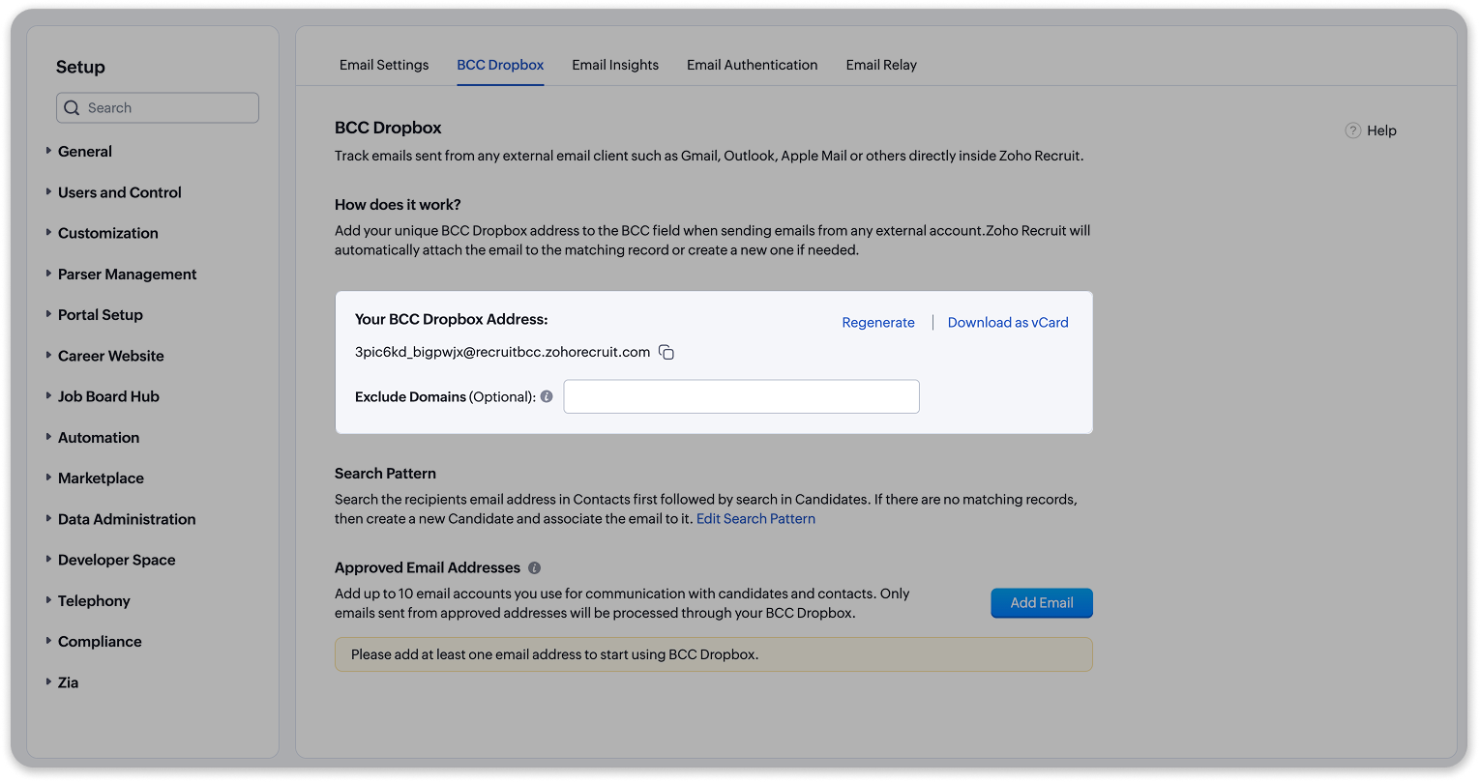The image size is (1480, 782).
Task: Click the Add Email button
Action: coord(1042,603)
